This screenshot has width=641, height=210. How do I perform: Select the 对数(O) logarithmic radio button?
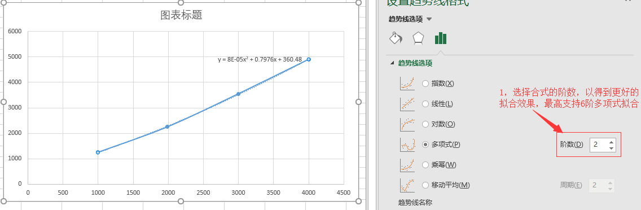(x=425, y=124)
